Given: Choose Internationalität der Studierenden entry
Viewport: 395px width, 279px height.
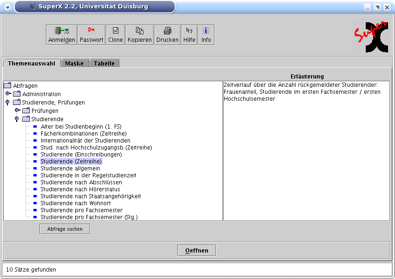Looking at the screenshot, I should pos(85,140).
